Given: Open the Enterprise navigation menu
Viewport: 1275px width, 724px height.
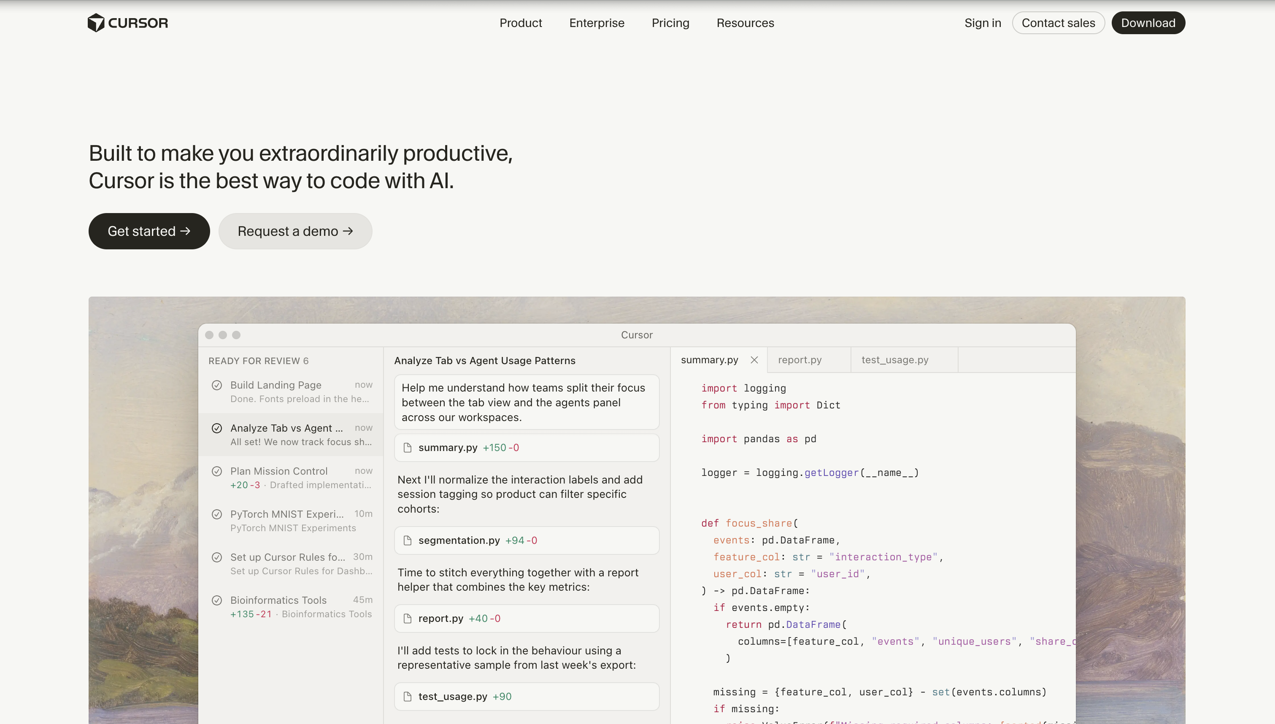Looking at the screenshot, I should (597, 23).
